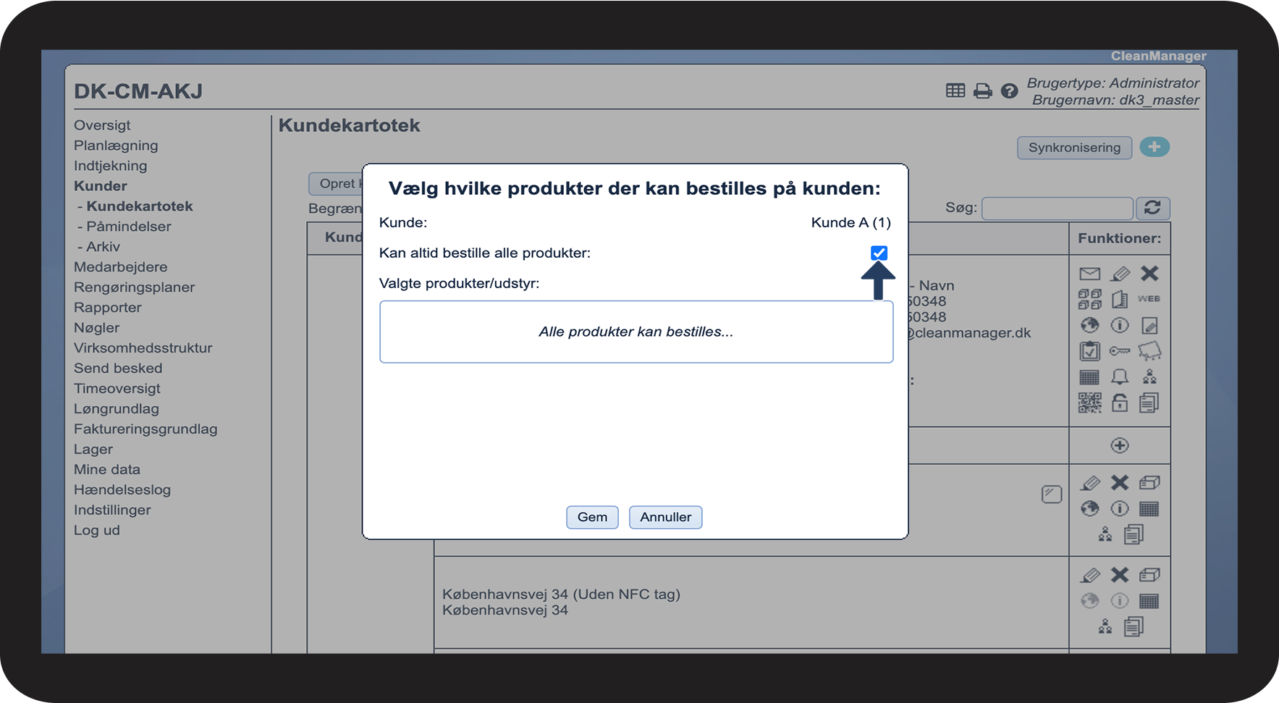Click the printer icon in header
Viewport: 1279px width, 703px height.
click(x=982, y=91)
